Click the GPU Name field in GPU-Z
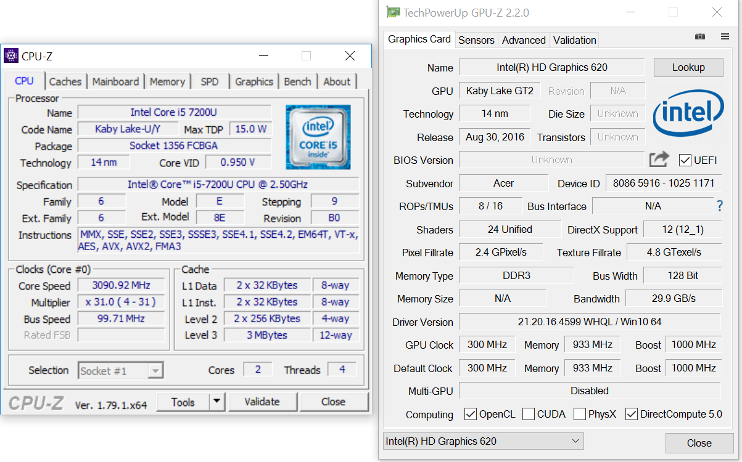The width and height of the screenshot is (742, 462). [552, 67]
